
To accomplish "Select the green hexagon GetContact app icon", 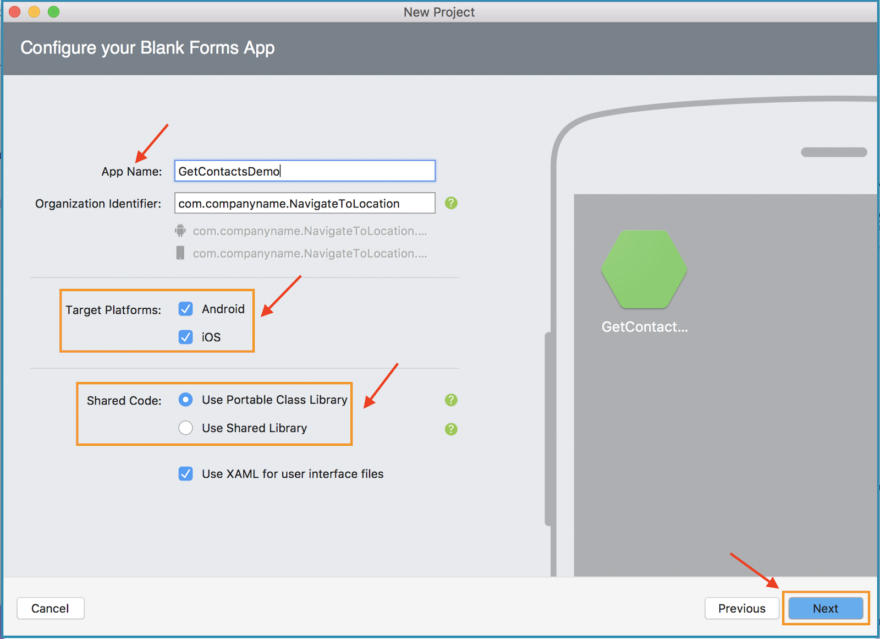I will pos(644,269).
